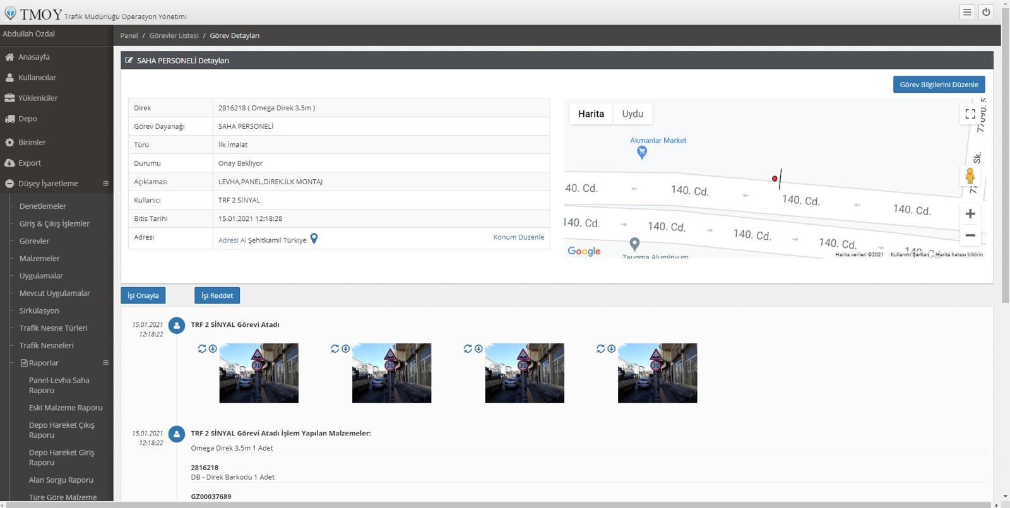
Task: Click the hamburger menu icon in header
Action: tap(966, 12)
